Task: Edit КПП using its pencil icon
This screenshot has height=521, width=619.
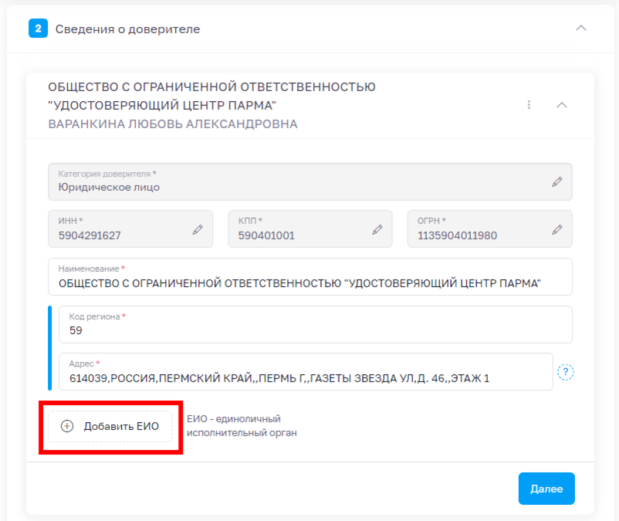Action: pos(377,228)
